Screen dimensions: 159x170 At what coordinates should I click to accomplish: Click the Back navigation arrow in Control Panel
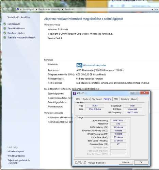5,10
